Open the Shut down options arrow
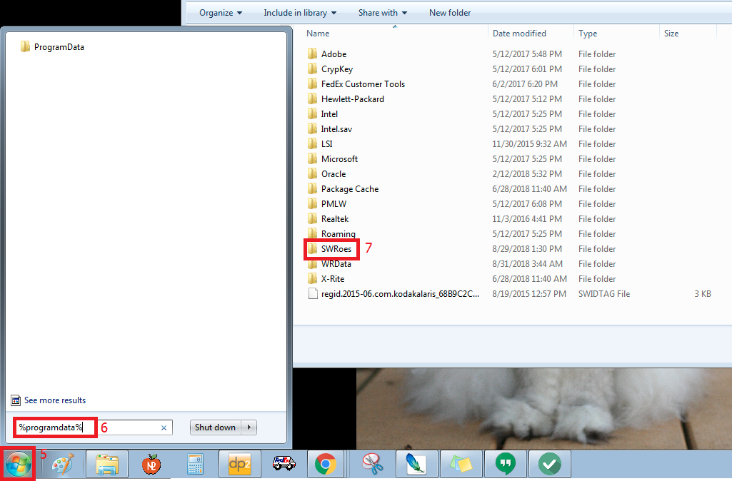 [249, 427]
